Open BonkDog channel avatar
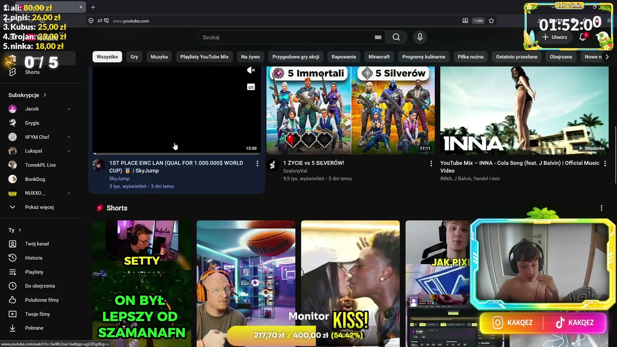 coord(13,179)
